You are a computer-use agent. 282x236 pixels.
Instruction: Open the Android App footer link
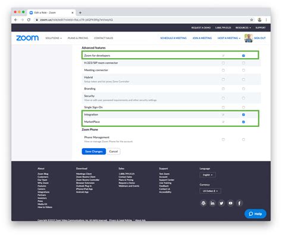(x=82, y=192)
